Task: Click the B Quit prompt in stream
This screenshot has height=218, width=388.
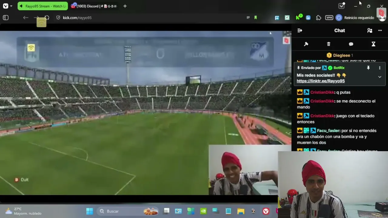Action: 22,180
